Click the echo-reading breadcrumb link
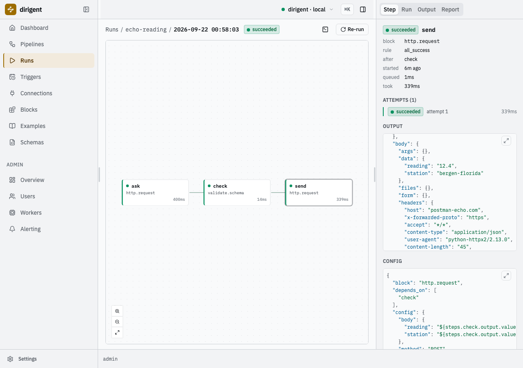 click(x=146, y=29)
